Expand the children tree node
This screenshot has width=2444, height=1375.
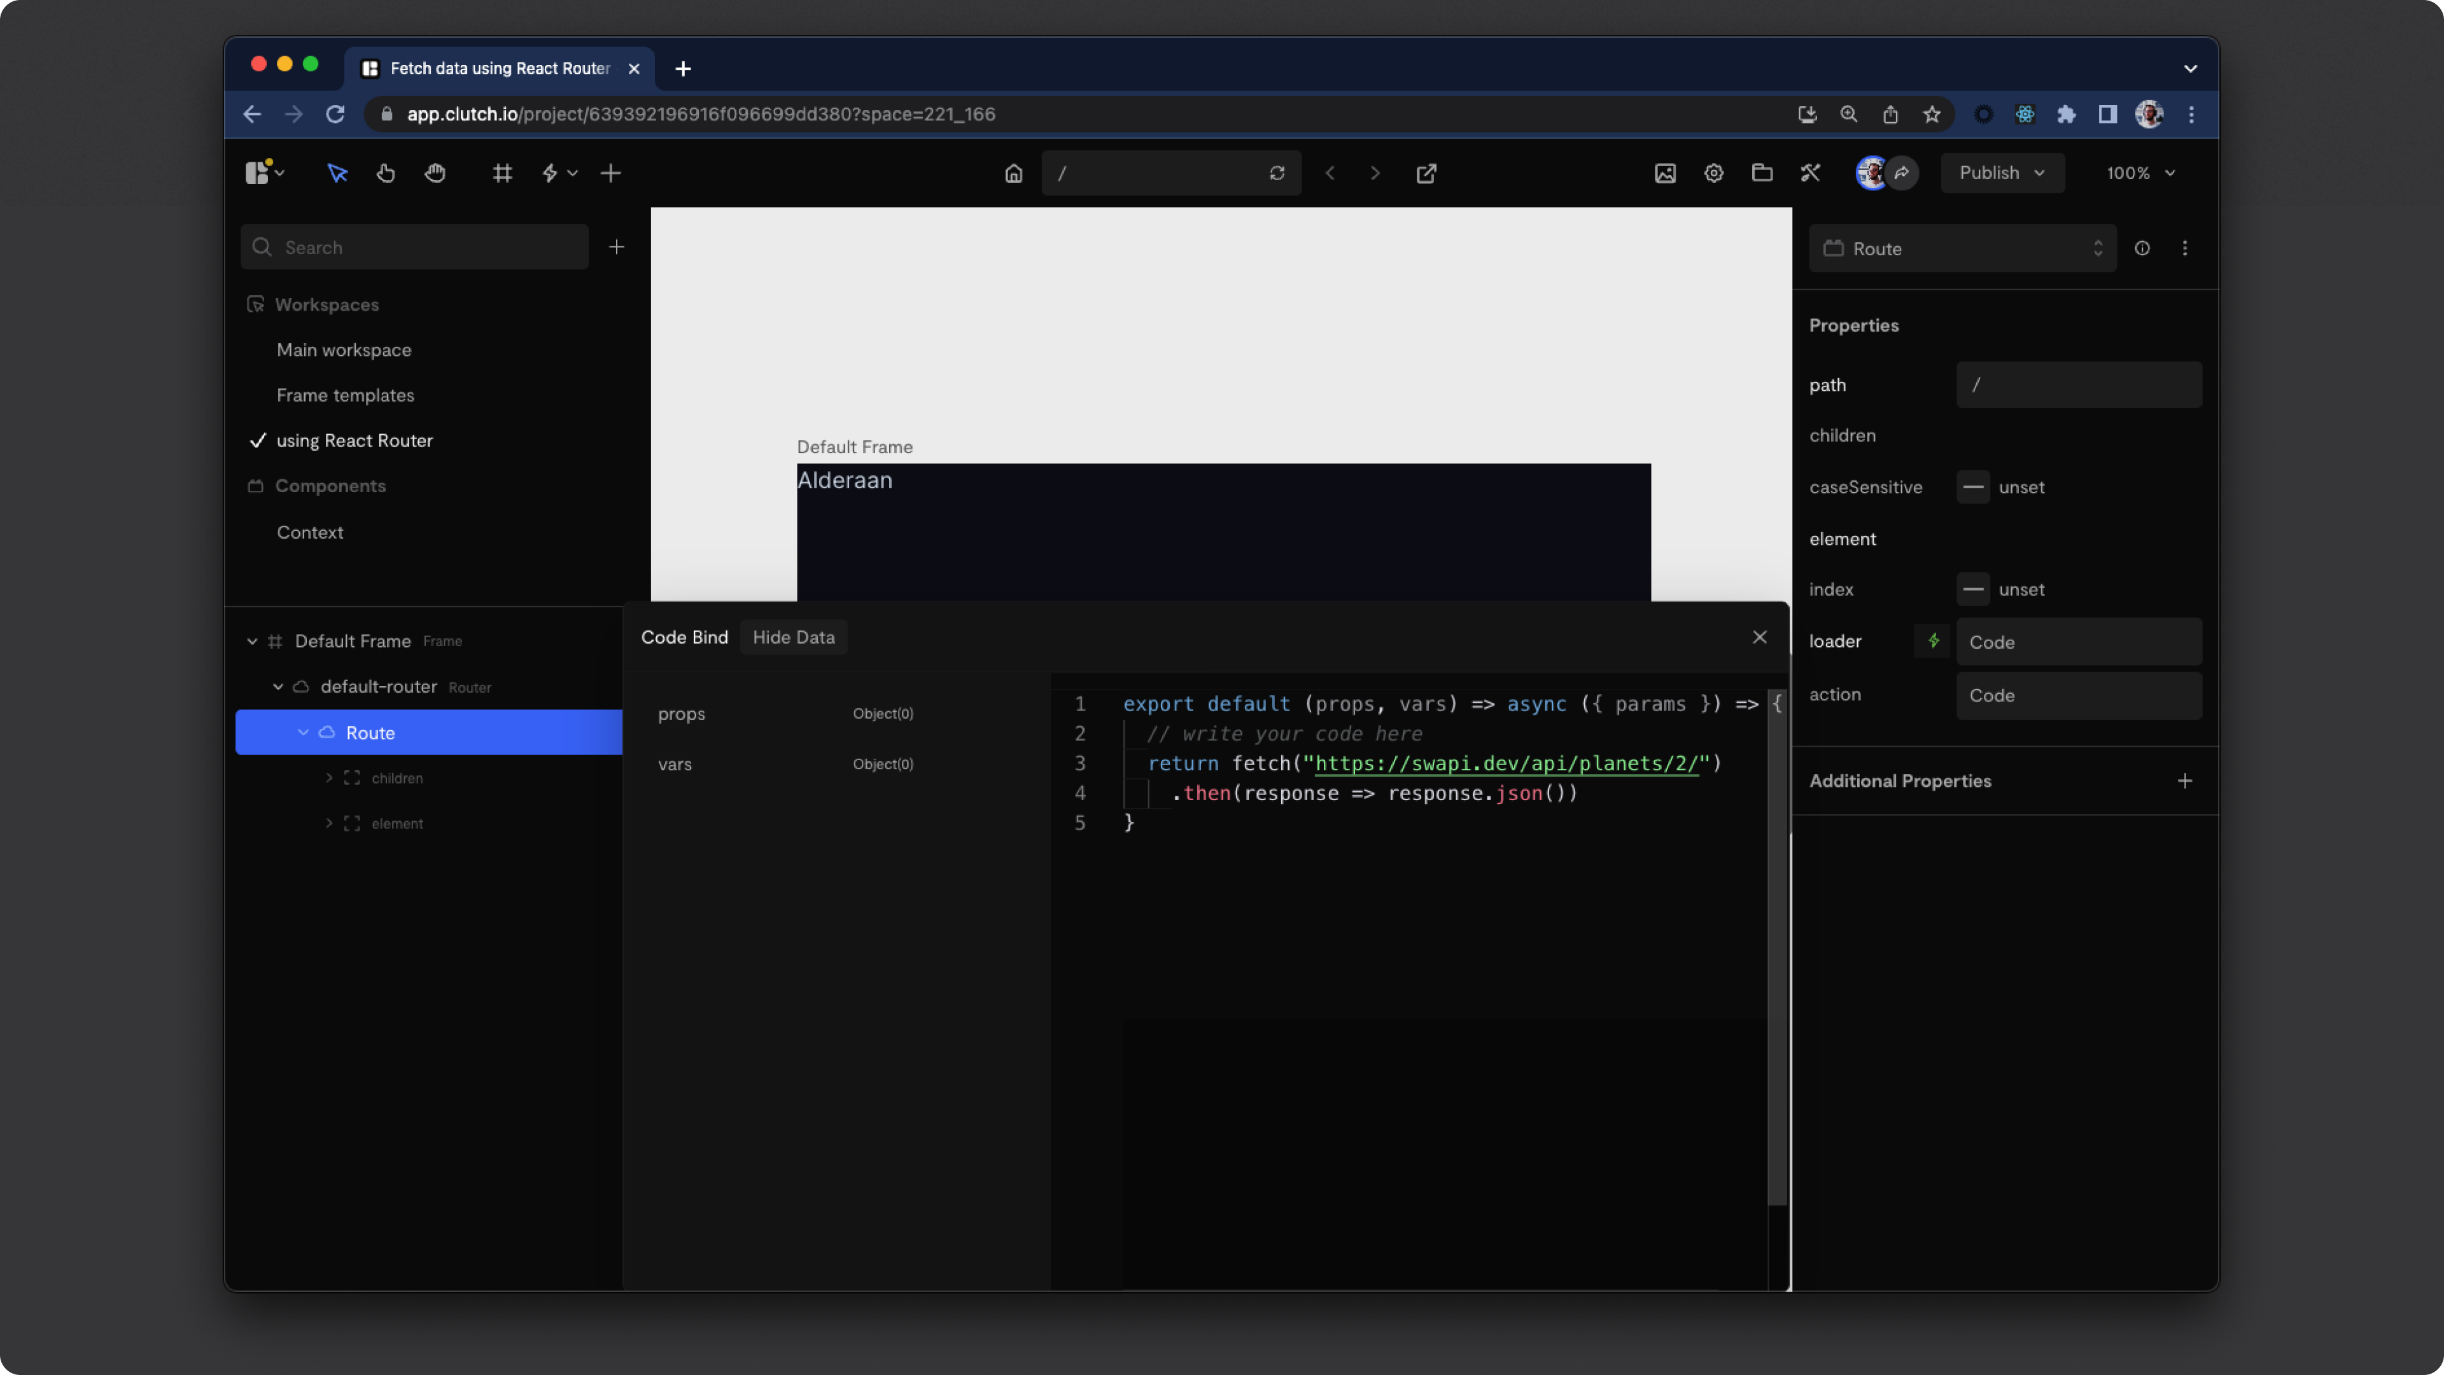(329, 778)
